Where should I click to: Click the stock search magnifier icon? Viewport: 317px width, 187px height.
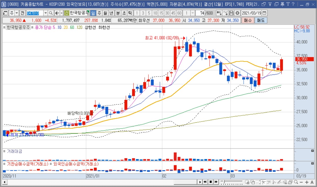point(51,13)
